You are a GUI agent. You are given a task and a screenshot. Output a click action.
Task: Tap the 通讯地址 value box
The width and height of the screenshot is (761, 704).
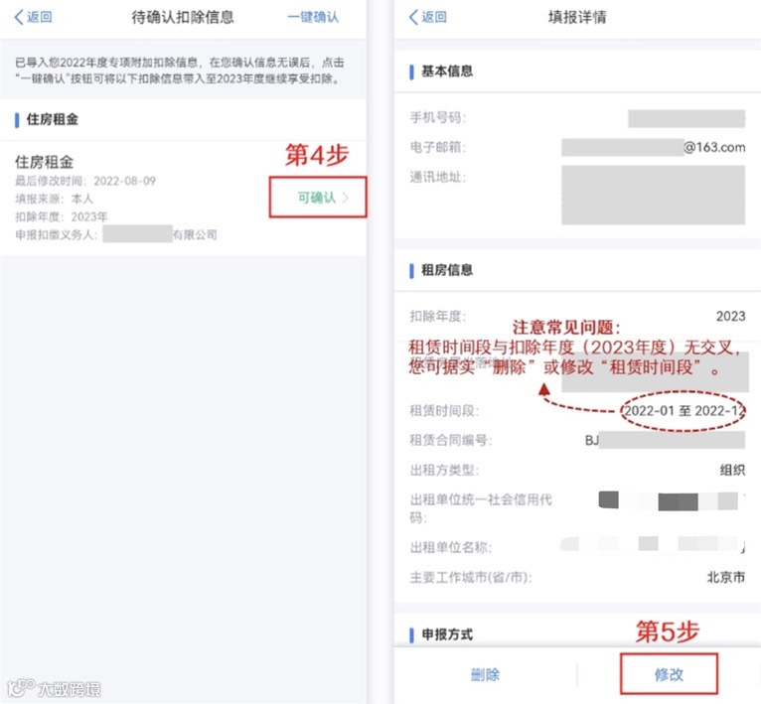[x=654, y=195]
